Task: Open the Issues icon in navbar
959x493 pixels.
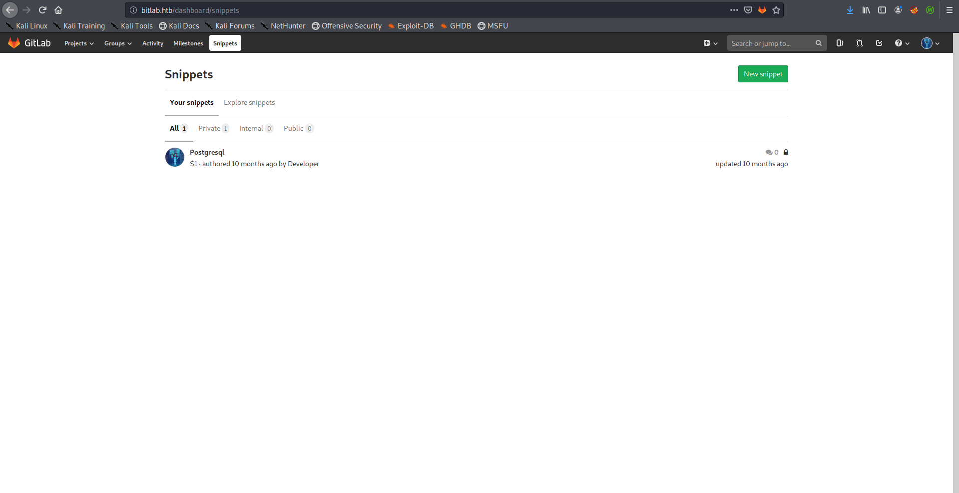Action: [x=840, y=43]
